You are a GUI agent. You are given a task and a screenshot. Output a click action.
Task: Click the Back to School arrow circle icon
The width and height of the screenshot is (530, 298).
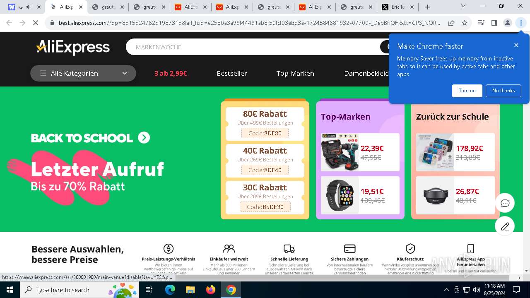coord(144,138)
